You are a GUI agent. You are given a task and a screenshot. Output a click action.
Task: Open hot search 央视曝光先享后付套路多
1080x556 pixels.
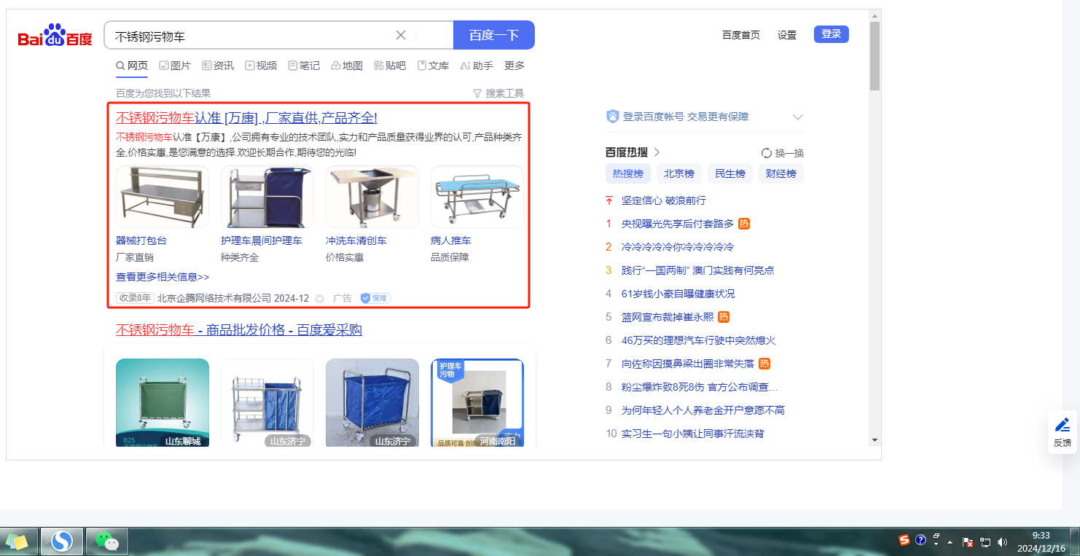coord(678,224)
